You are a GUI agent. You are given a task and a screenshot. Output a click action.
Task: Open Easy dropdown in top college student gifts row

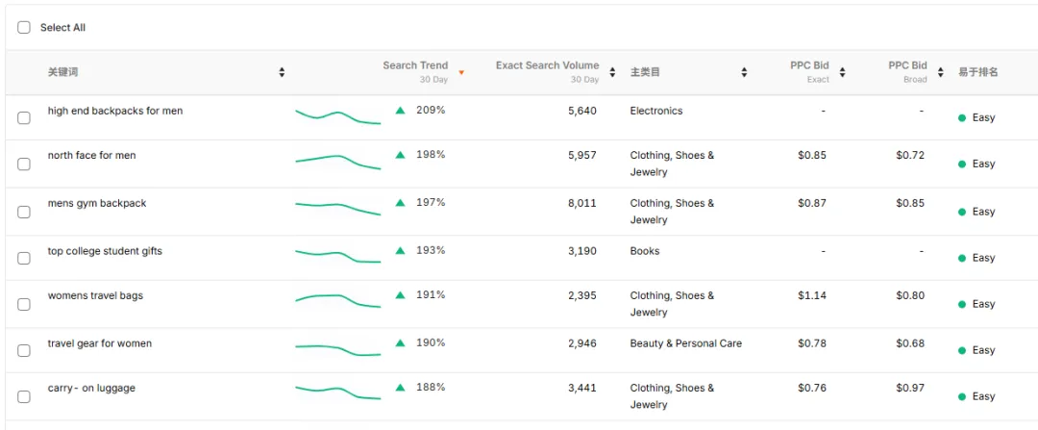pyautogui.click(x=976, y=258)
